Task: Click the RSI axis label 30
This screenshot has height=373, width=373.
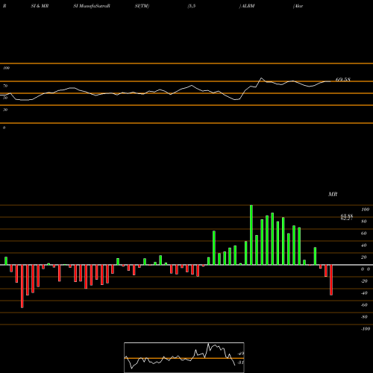Action: tap(5, 110)
